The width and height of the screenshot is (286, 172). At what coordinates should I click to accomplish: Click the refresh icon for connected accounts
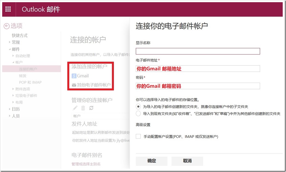(91, 108)
